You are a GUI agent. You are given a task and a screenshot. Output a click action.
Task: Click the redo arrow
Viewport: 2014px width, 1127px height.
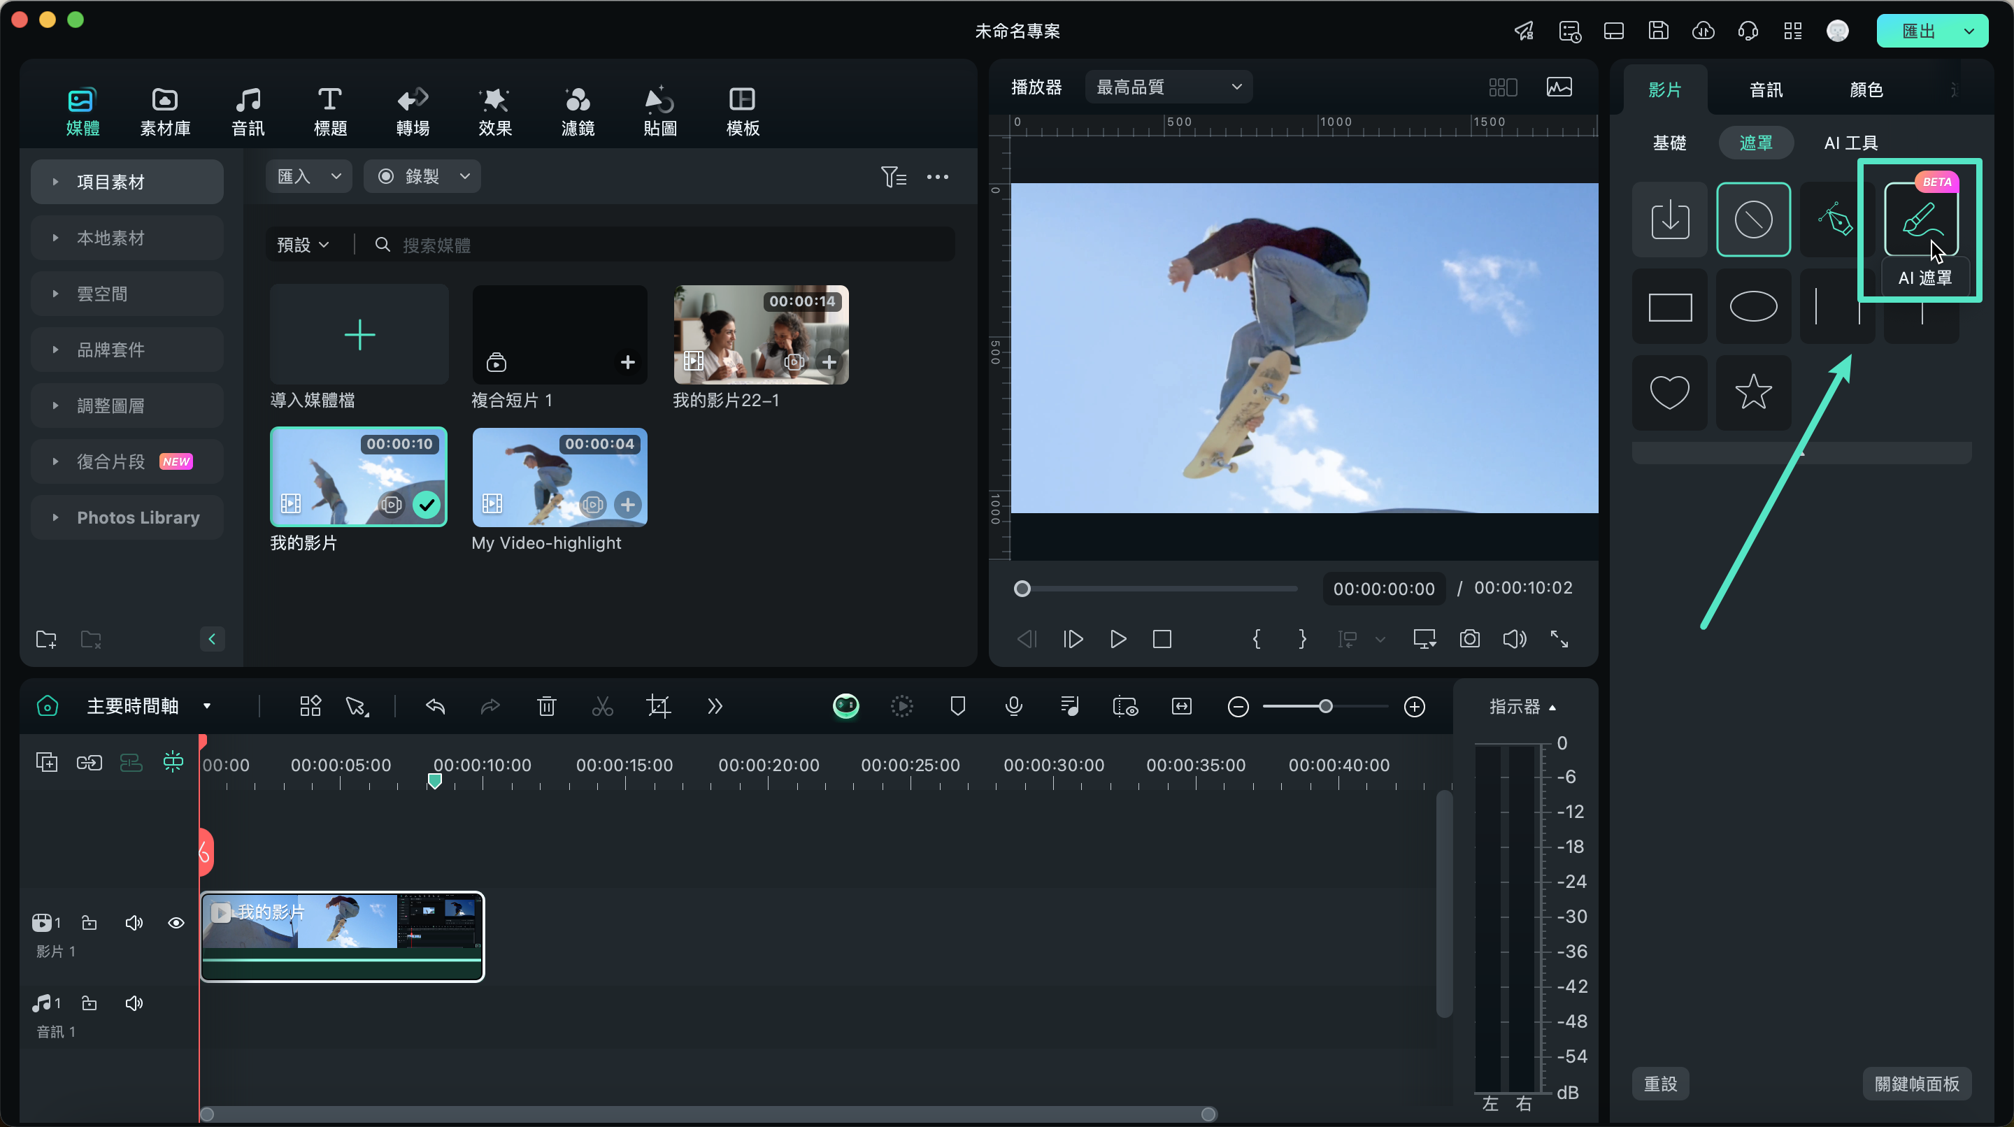tap(490, 707)
